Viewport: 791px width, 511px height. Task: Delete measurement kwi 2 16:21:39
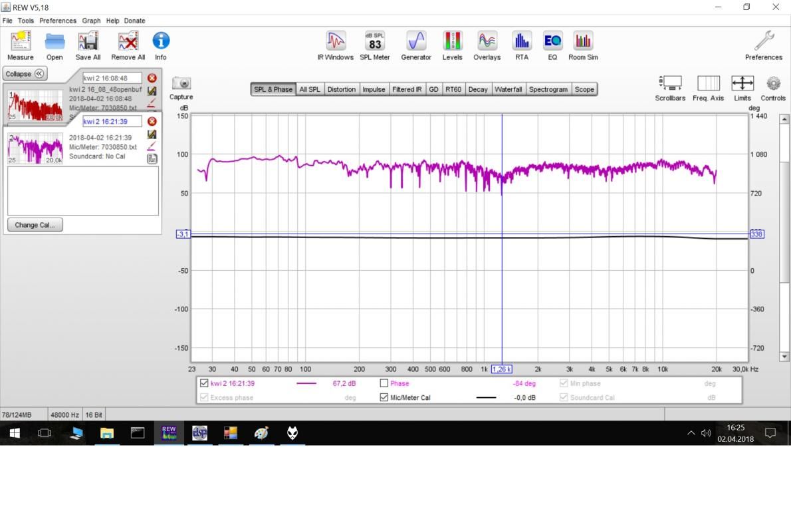152,121
